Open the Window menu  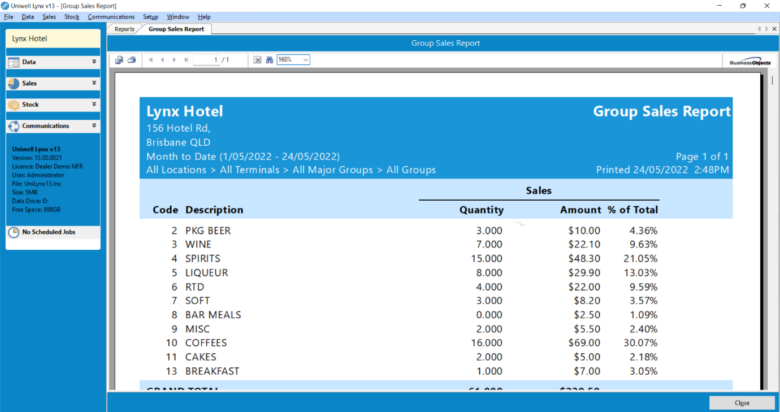[178, 17]
